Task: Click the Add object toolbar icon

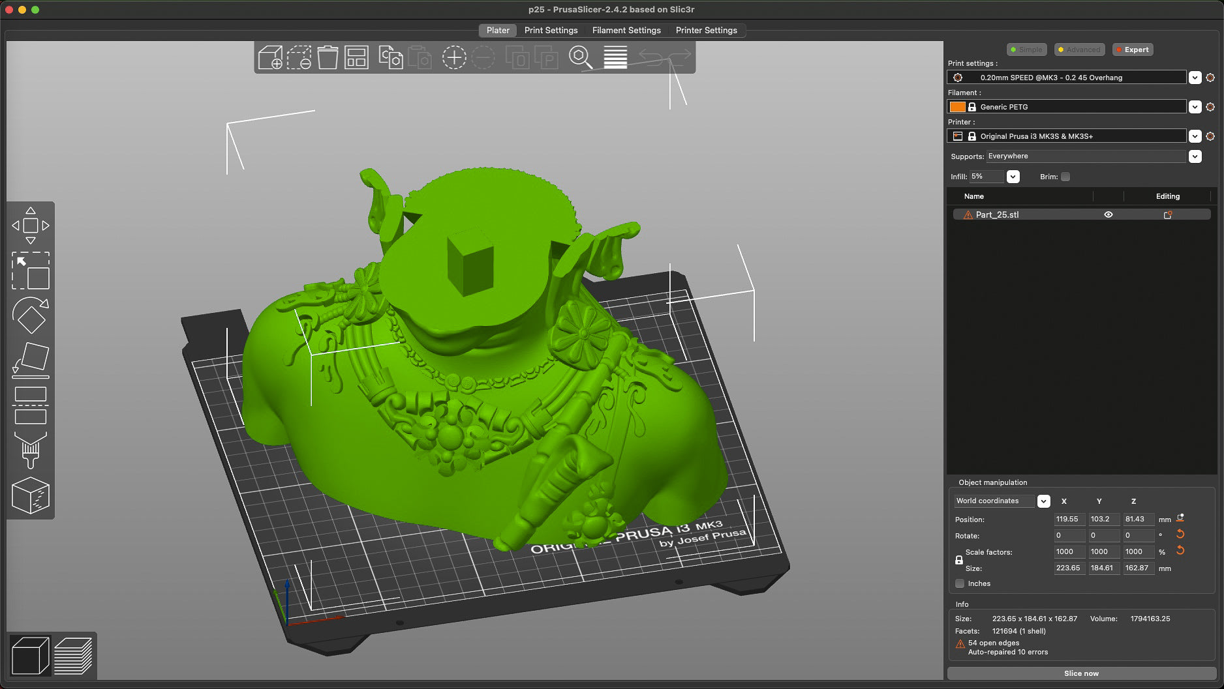Action: 270,57
